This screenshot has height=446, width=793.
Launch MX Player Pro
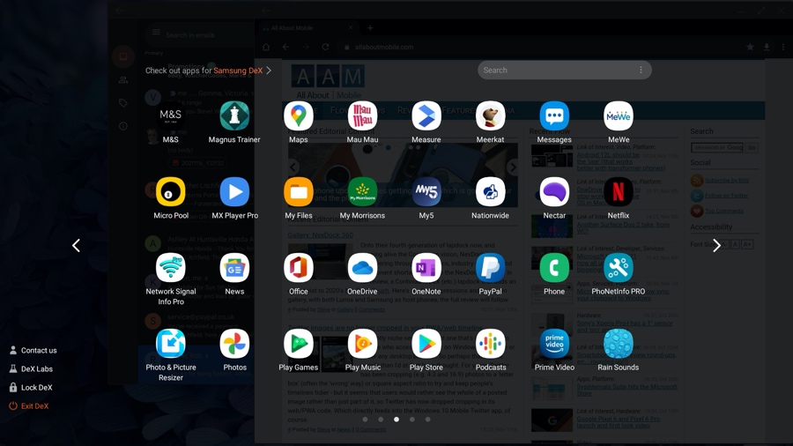click(234, 192)
